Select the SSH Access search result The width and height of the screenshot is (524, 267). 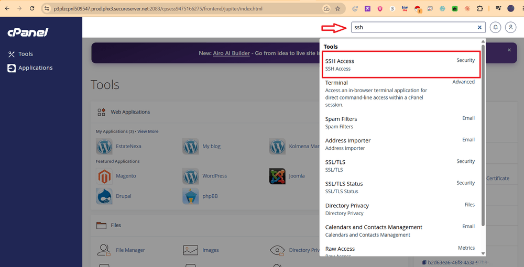(401, 64)
